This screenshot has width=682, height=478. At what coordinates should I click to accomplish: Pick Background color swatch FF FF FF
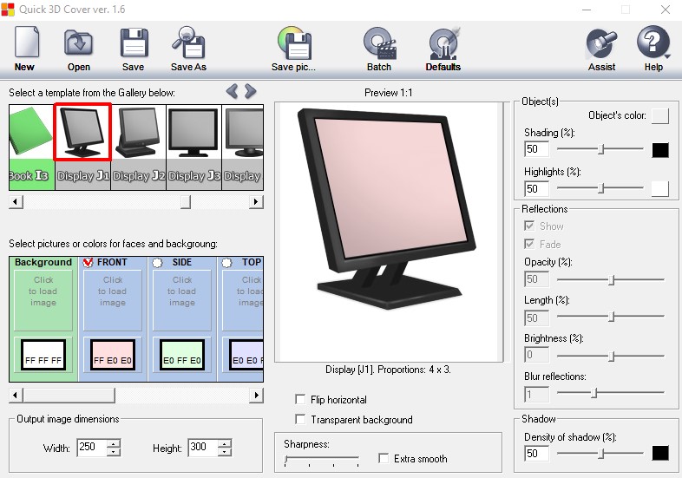[x=43, y=355]
